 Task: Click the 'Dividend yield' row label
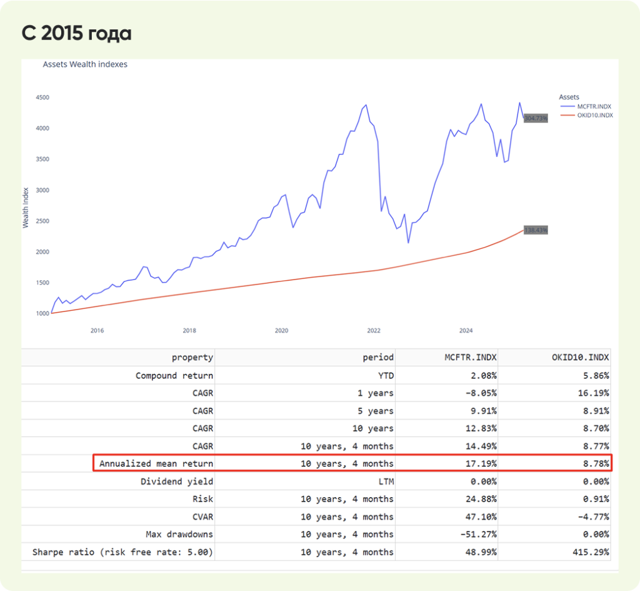pos(177,482)
